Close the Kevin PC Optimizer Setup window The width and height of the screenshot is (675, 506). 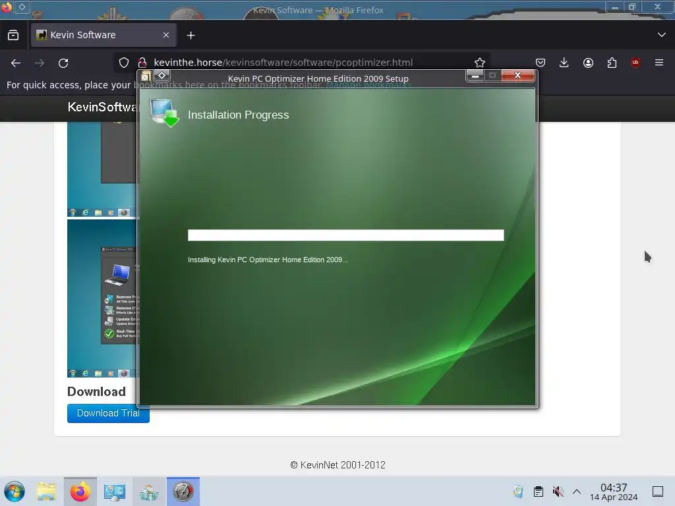[x=517, y=76]
